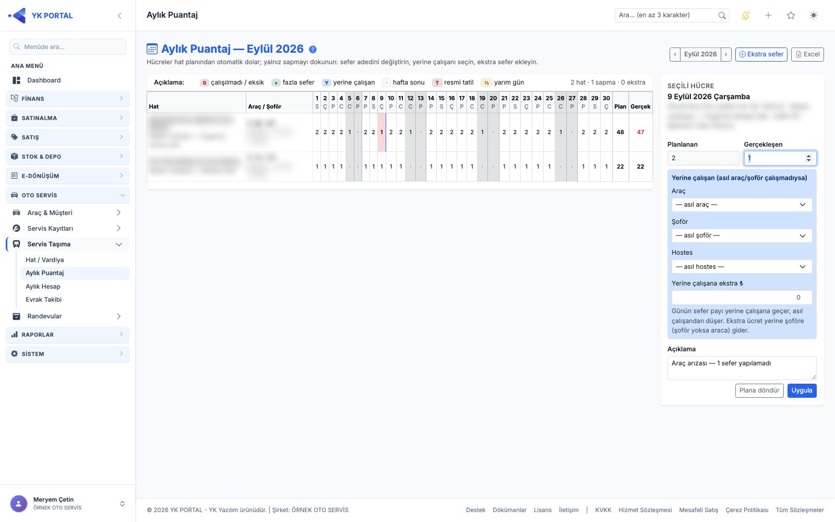835x522 pixels.
Task: Click the Uygula button
Action: (802, 390)
